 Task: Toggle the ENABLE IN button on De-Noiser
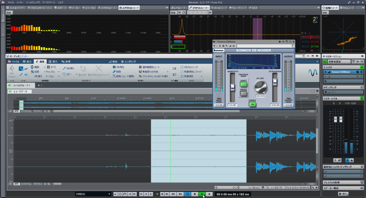click(x=252, y=104)
